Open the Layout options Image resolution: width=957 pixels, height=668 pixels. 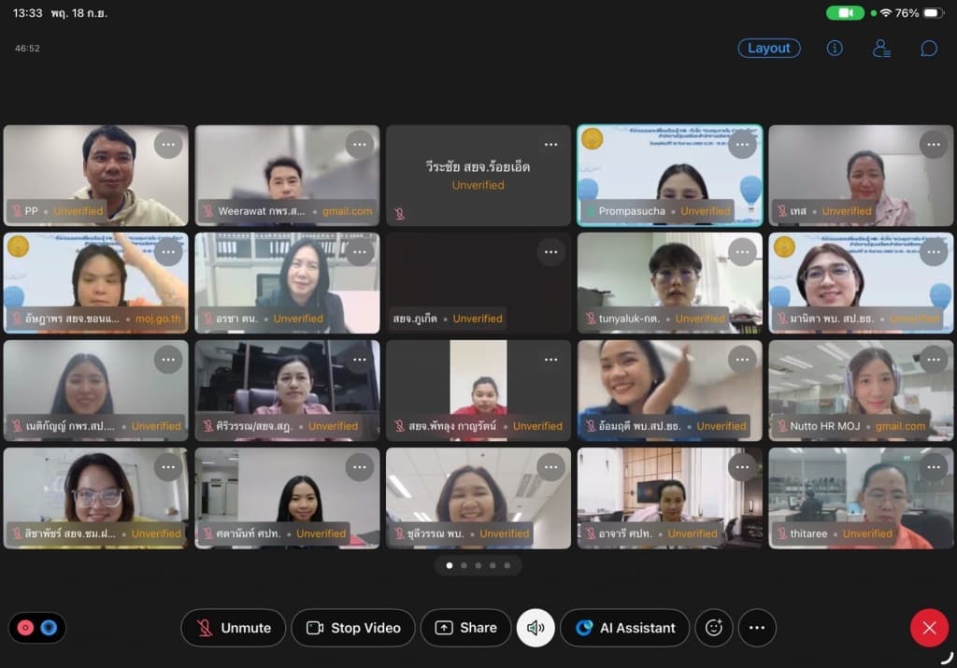tap(769, 49)
